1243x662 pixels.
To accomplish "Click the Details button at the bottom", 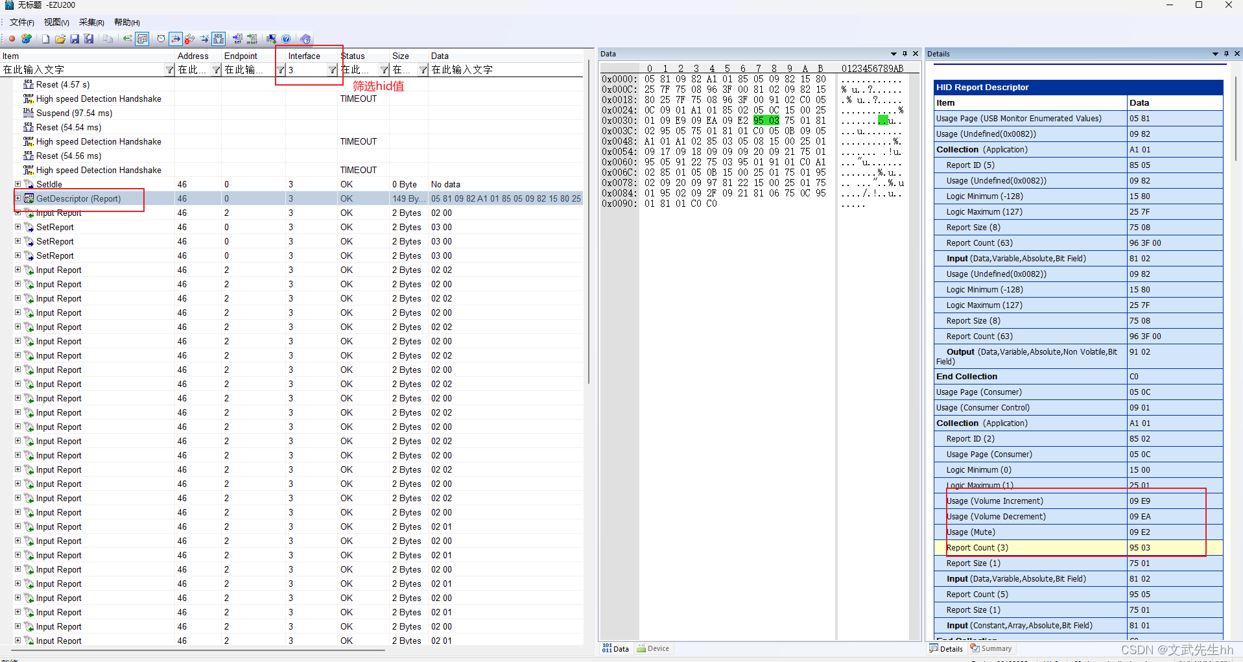I will point(946,648).
